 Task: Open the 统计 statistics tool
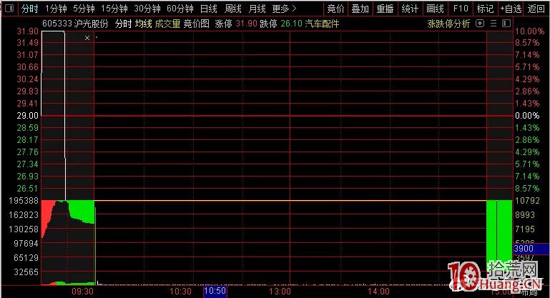pos(410,9)
